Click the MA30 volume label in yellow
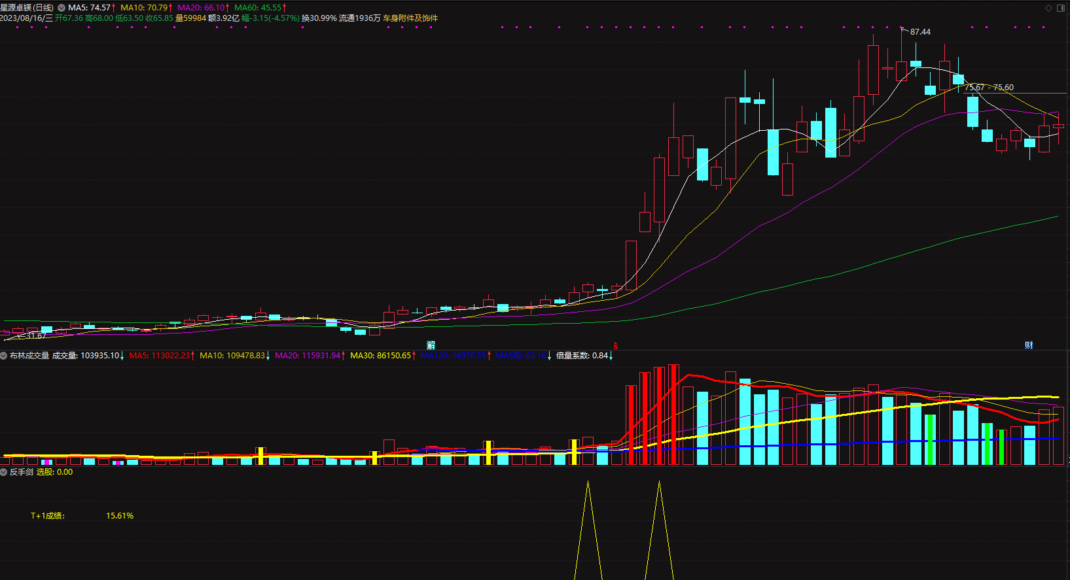The height and width of the screenshot is (580, 1070). click(x=381, y=356)
